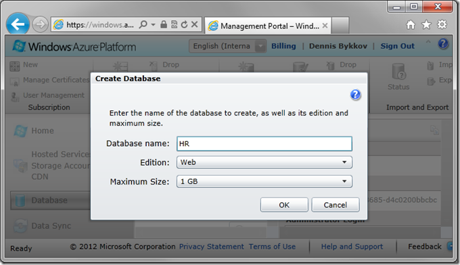Viewport: 460px width, 265px height.
Task: Click the Sign Out link
Action: 398,46
